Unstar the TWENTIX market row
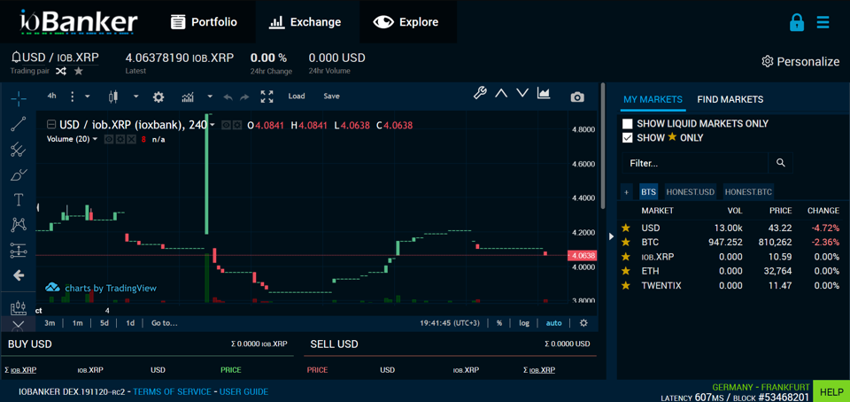 click(626, 285)
